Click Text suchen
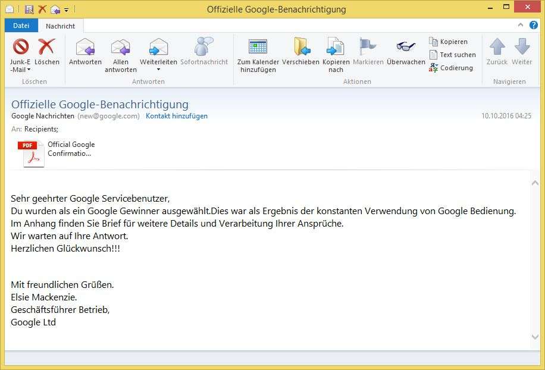Image resolution: width=545 pixels, height=370 pixels. (452, 55)
